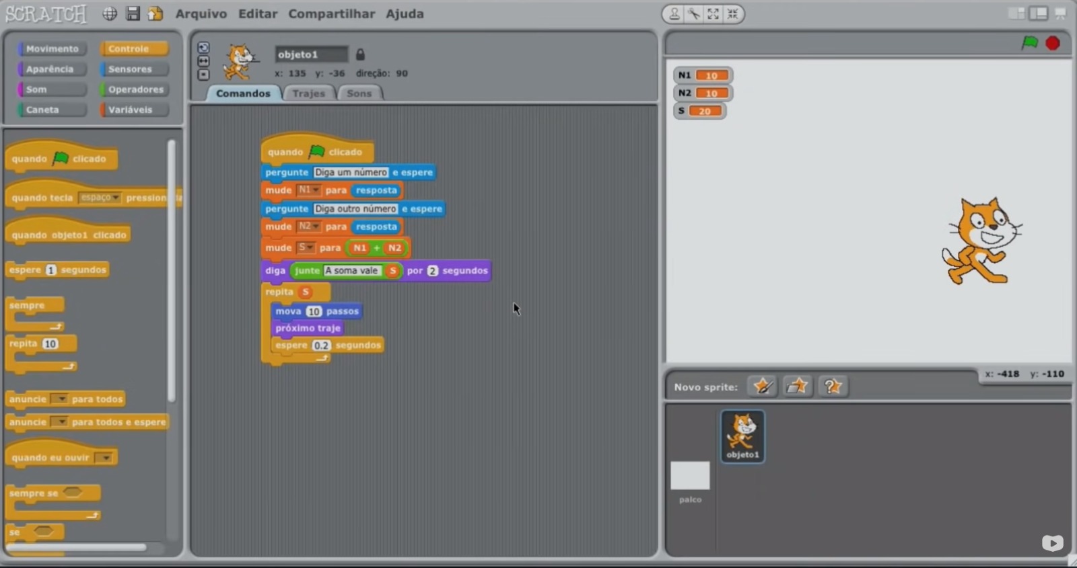Click the 'próximo traje' block in script

pyautogui.click(x=307, y=328)
